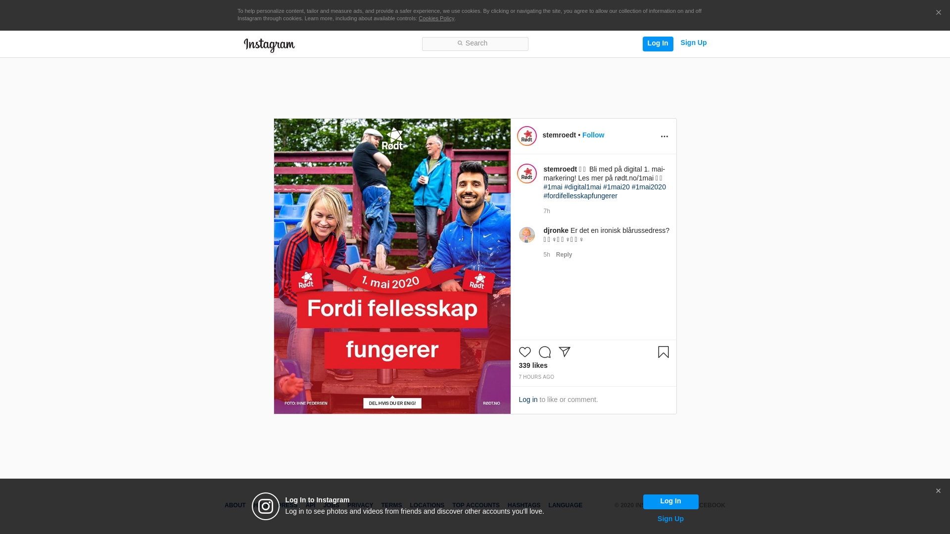Reply to djronke's comment
This screenshot has height=534, width=950.
[x=564, y=255]
